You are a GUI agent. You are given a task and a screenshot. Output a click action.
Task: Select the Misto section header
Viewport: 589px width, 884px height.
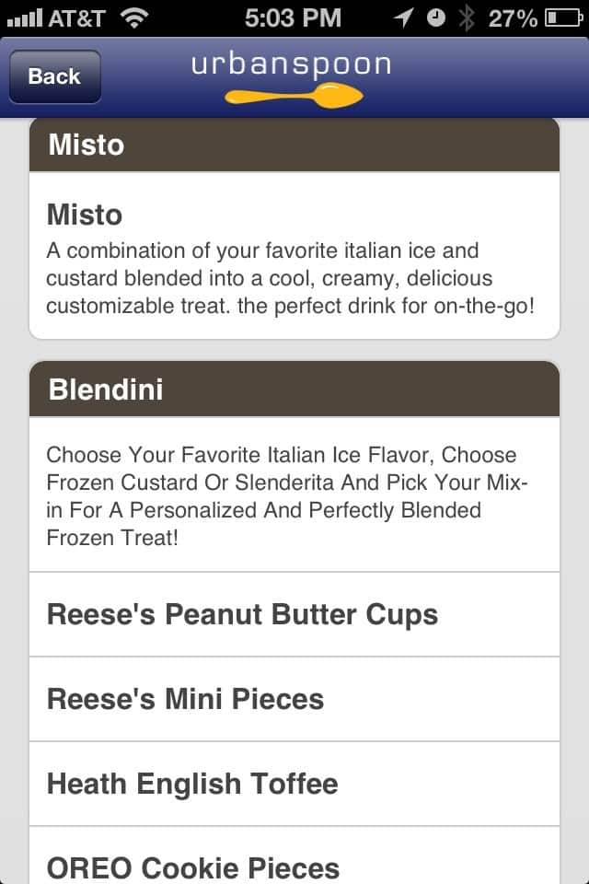pos(294,145)
